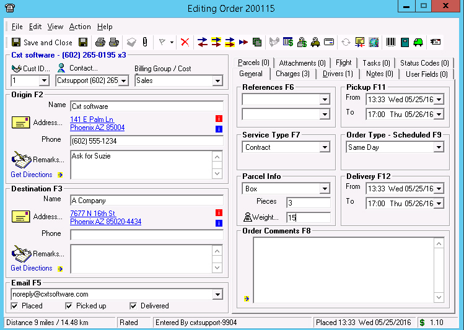Expand the Order Type Same Day dropdown
This screenshot has width=464, height=330.
point(439,147)
